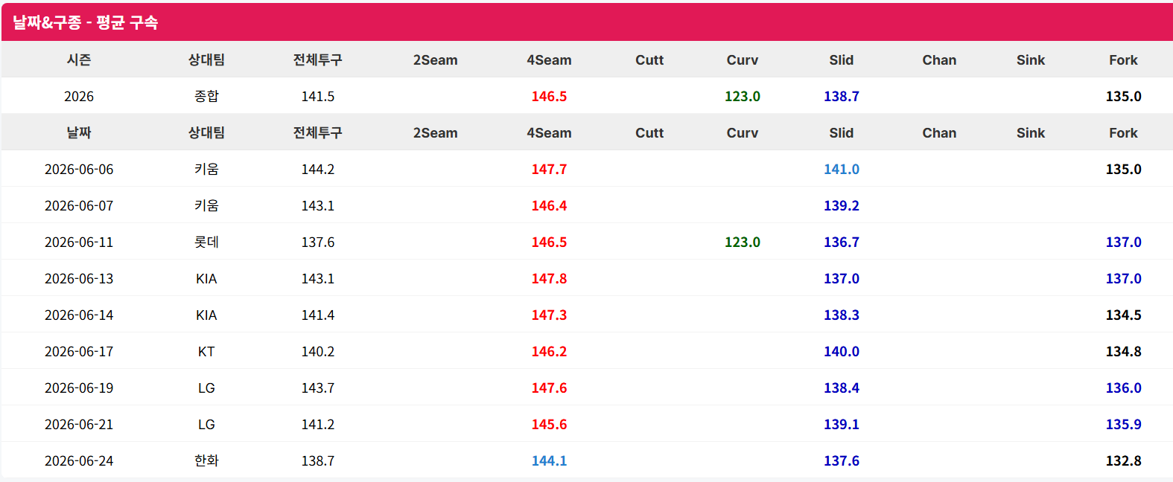Click the 4Seam value 146.4
The height and width of the screenshot is (482, 1173).
(549, 206)
